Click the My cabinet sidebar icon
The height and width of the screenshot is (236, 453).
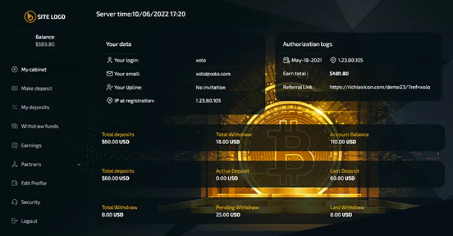click(x=15, y=69)
